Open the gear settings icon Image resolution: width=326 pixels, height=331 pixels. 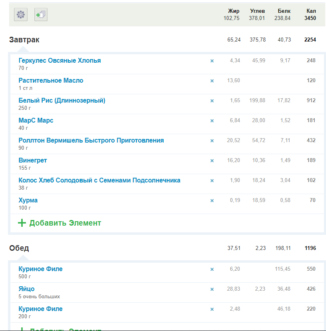21,15
